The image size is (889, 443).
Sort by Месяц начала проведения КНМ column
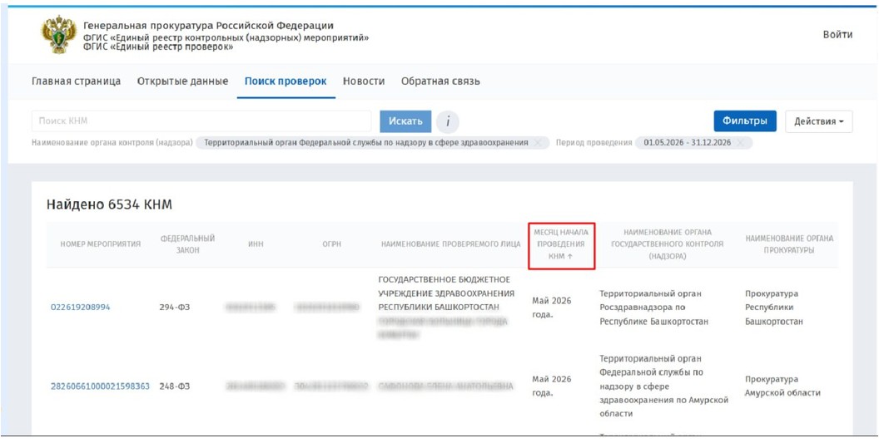(x=561, y=244)
